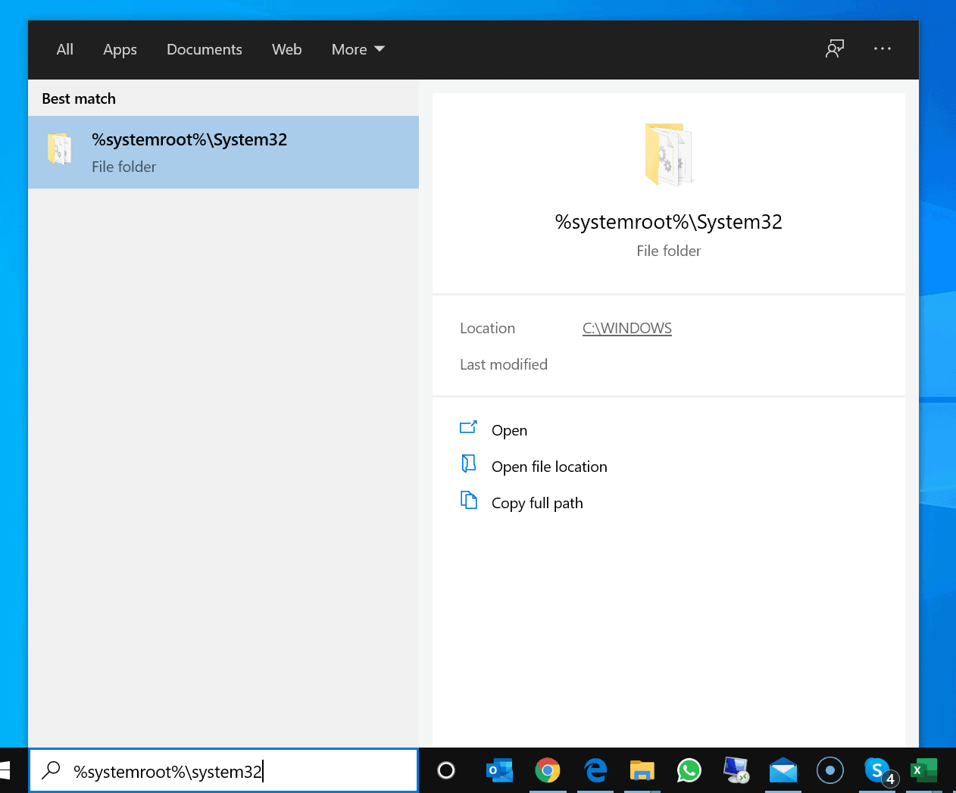The width and height of the screenshot is (956, 793).
Task: Expand the More filter dropdown
Action: pos(358,48)
